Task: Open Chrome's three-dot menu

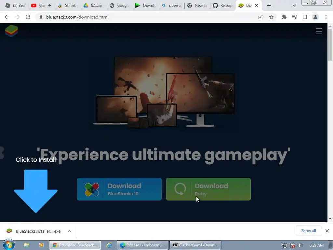Action: (x=326, y=17)
